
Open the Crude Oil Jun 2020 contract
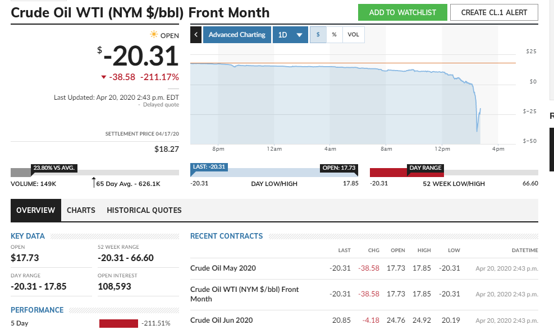pyautogui.click(x=221, y=320)
